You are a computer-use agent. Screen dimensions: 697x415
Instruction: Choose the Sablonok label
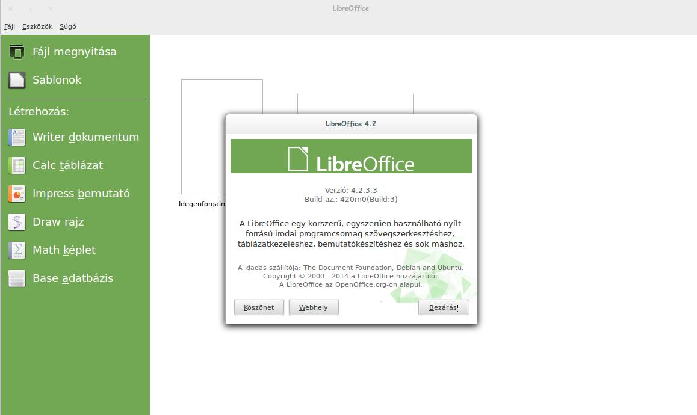(x=57, y=80)
